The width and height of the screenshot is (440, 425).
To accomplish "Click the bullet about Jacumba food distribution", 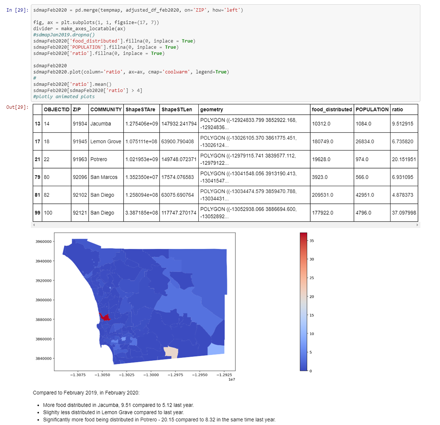I will (x=118, y=405).
